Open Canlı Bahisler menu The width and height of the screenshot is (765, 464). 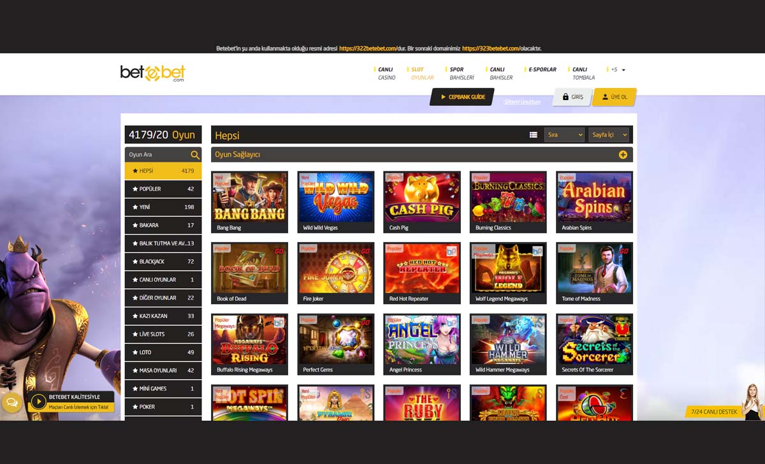[500, 73]
